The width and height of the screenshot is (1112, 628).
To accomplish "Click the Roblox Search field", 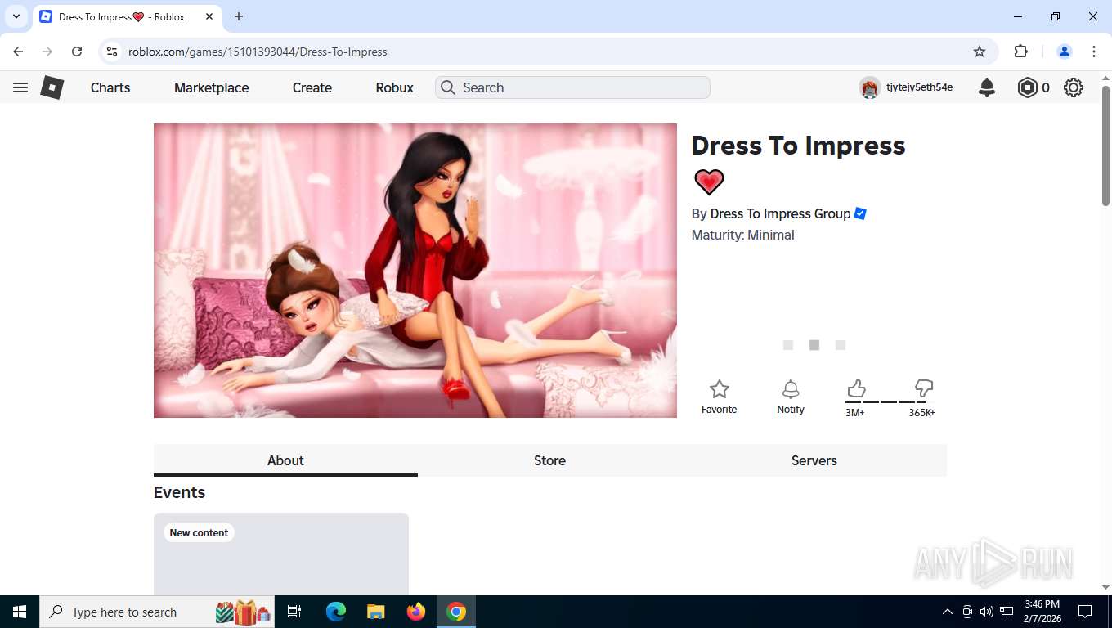I will tap(572, 87).
